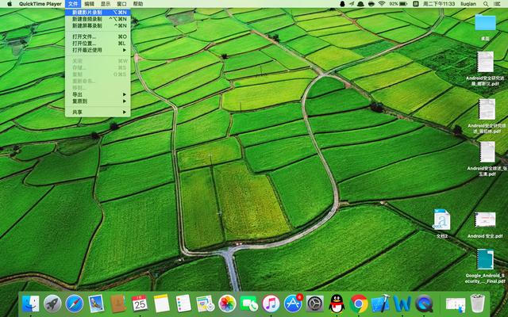The width and height of the screenshot is (508, 317).
Task: Open the 编辑 menu in menu bar
Action: 89,4
